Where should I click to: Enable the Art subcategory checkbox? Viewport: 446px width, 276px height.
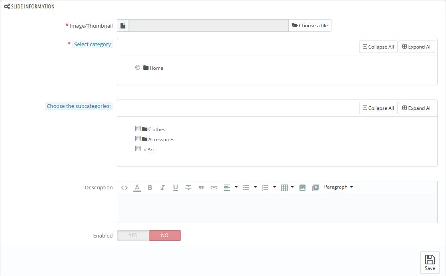tap(138, 149)
